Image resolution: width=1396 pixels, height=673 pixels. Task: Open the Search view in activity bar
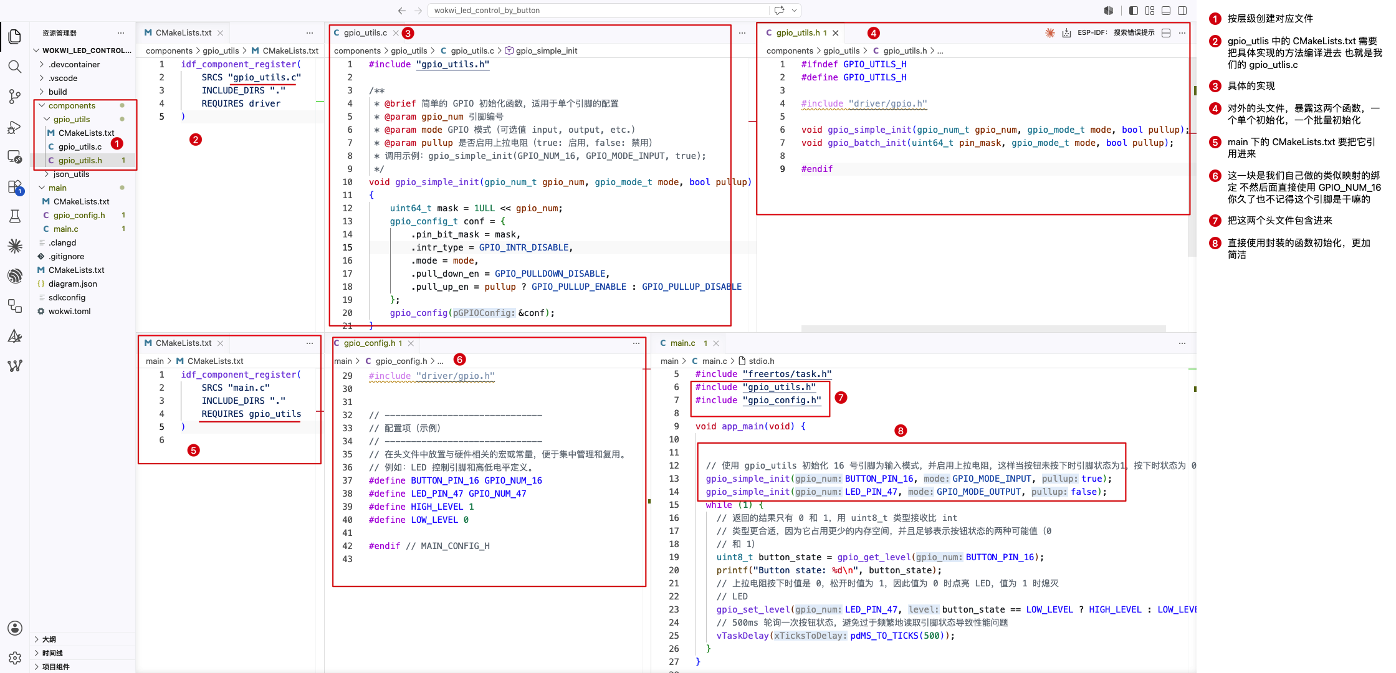15,67
